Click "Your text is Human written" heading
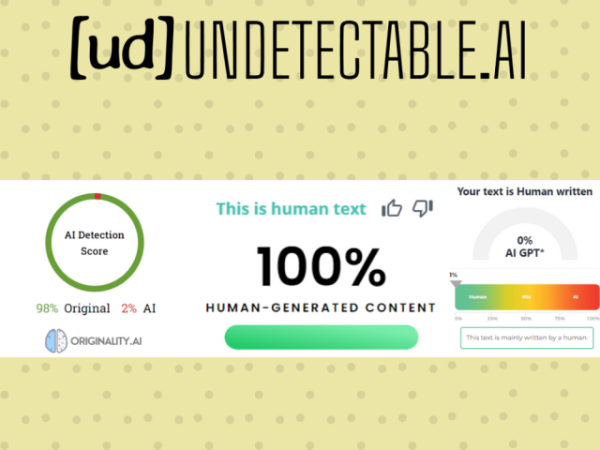600x450 pixels. pos(524,191)
